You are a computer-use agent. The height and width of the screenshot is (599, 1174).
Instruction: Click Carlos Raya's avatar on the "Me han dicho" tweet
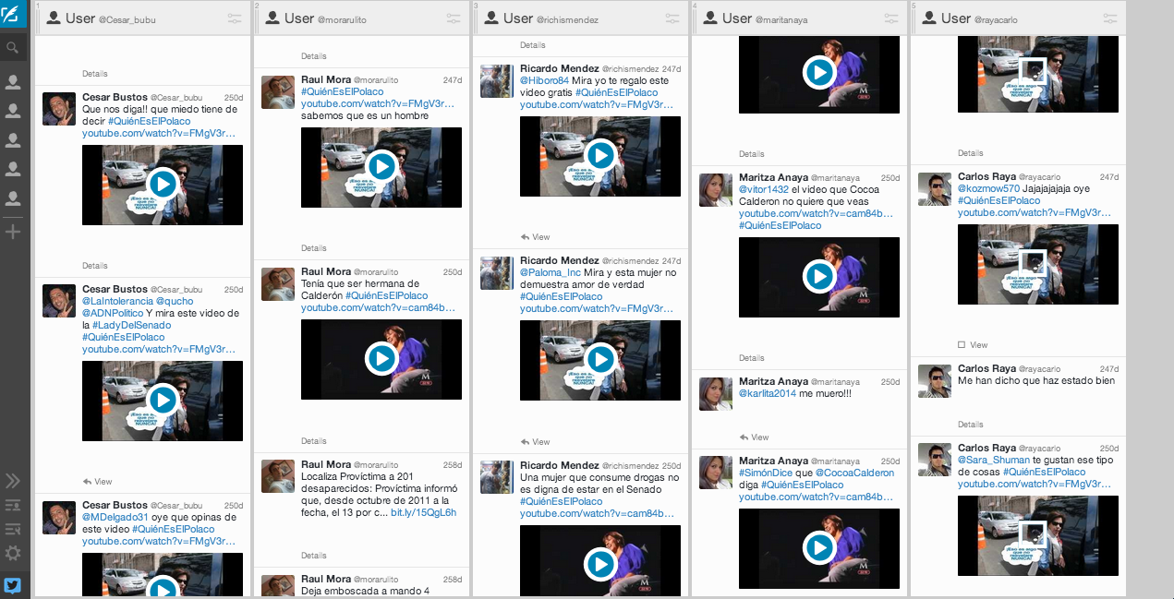(x=936, y=381)
